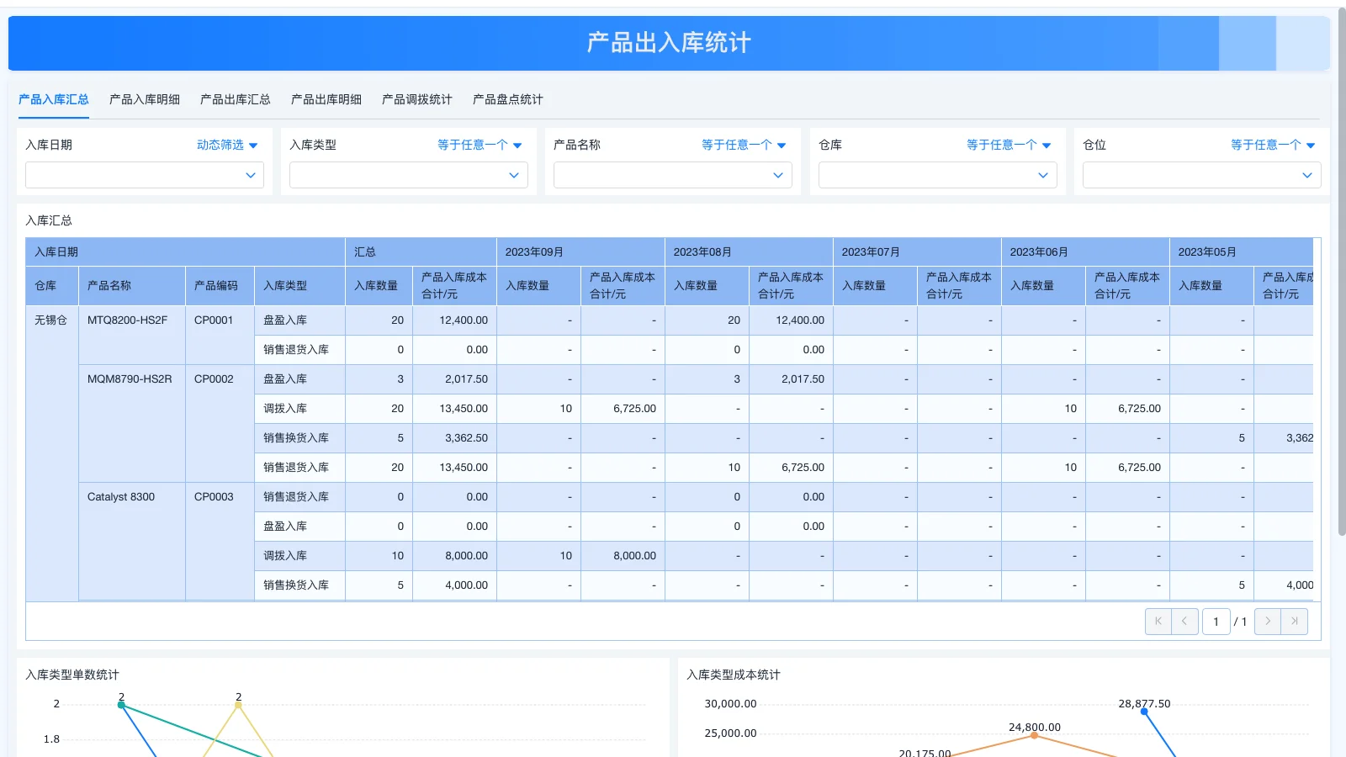Switch to 产品入库明细 tab
The width and height of the screenshot is (1346, 757).
(x=145, y=99)
